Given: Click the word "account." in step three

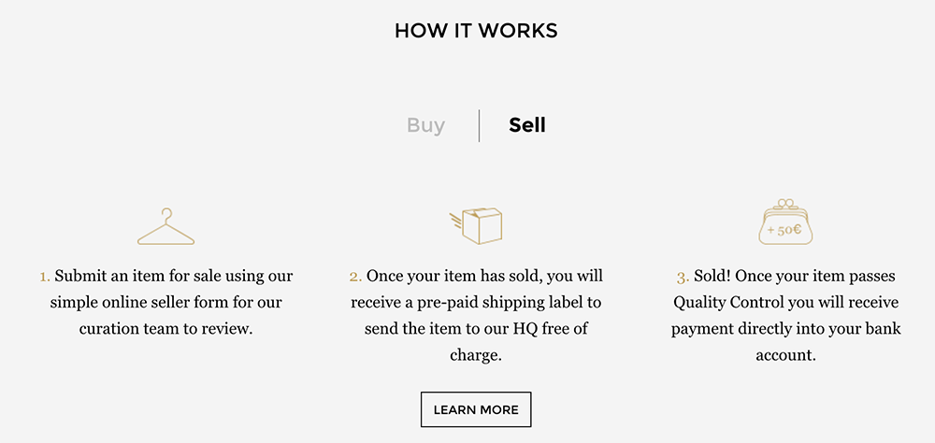Looking at the screenshot, I should click(x=785, y=355).
